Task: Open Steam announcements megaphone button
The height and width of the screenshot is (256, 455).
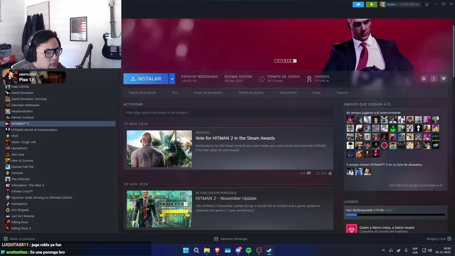Action: (358, 4)
